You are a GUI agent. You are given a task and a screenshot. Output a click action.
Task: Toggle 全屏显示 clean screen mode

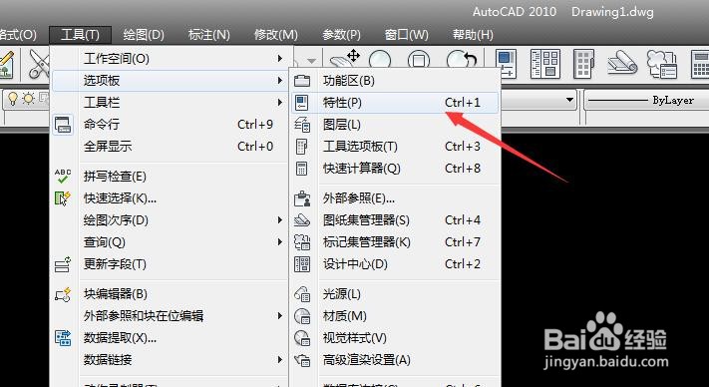(x=170, y=147)
